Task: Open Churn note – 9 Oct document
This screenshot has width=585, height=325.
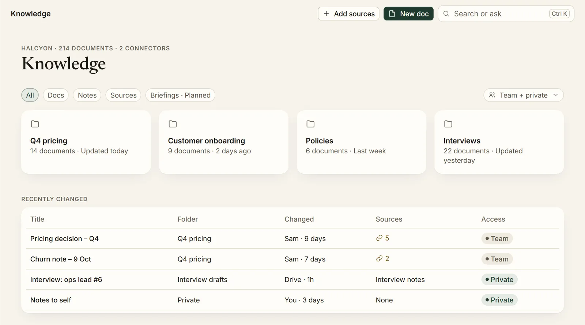Action: tap(61, 259)
